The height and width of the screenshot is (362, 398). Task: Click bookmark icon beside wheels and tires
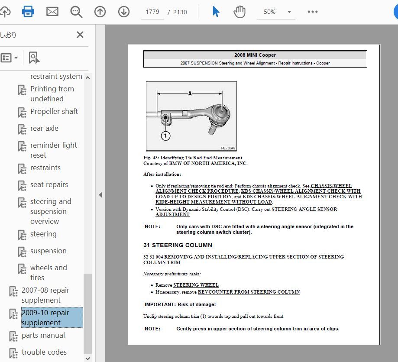coord(22,269)
